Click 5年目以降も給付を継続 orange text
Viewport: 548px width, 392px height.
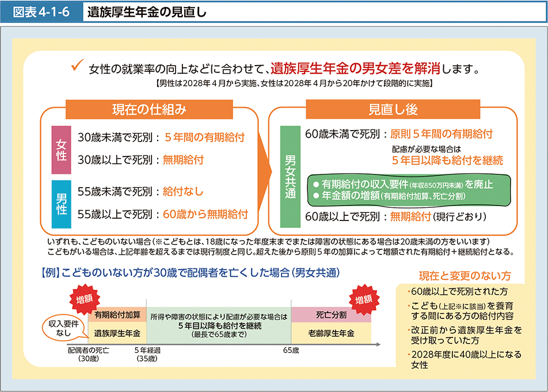[x=447, y=161]
